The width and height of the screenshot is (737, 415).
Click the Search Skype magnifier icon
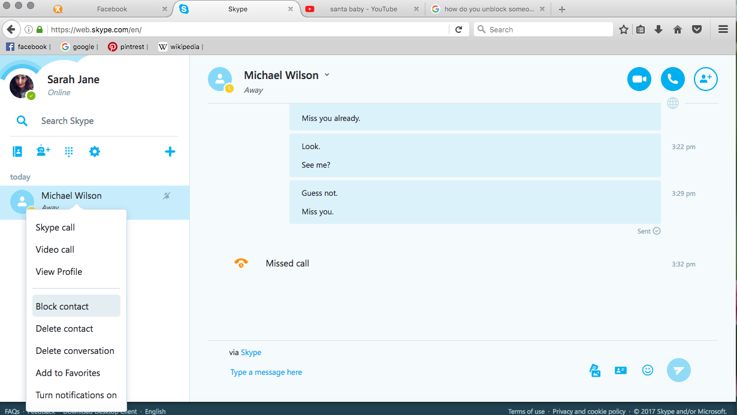tap(22, 121)
